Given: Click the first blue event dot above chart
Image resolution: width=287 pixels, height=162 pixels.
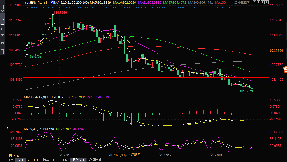Looking at the screenshot, I should [27, 7].
